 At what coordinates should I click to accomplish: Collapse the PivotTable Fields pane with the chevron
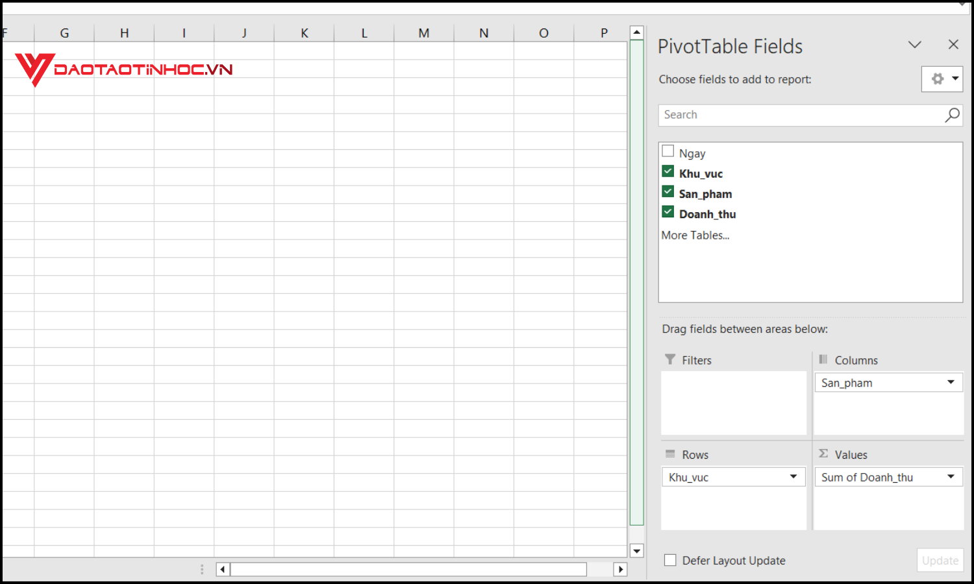(914, 45)
